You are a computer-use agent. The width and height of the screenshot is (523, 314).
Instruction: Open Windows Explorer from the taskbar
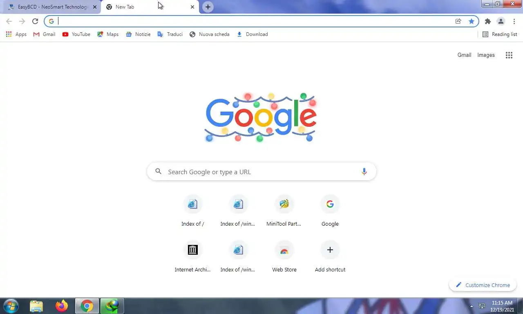point(36,306)
